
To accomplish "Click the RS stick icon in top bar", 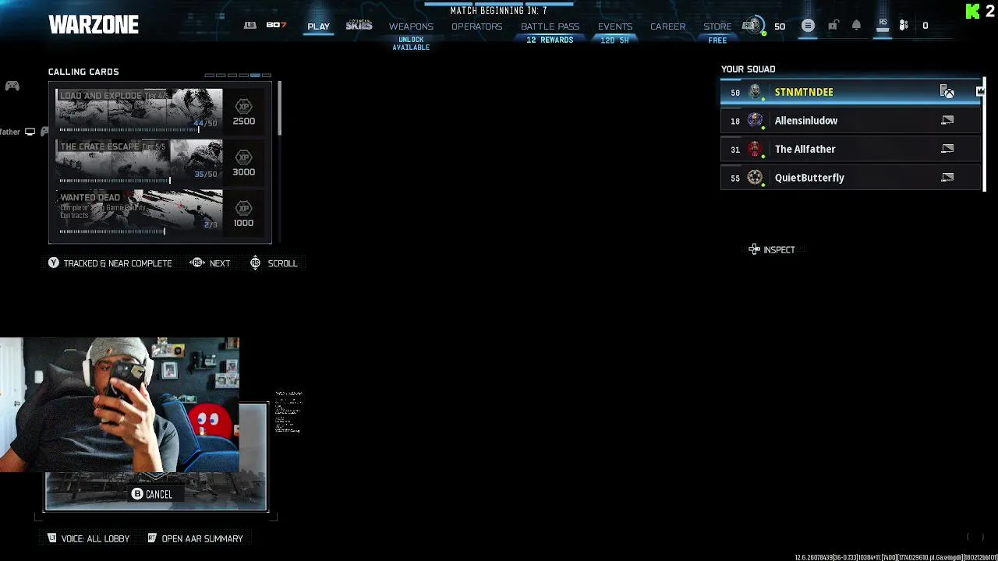I will (x=883, y=25).
